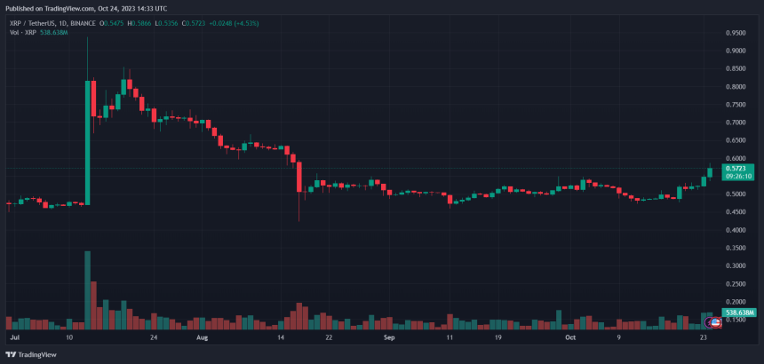
Task: Click the tall green candle in mid-July
Action: click(87, 142)
